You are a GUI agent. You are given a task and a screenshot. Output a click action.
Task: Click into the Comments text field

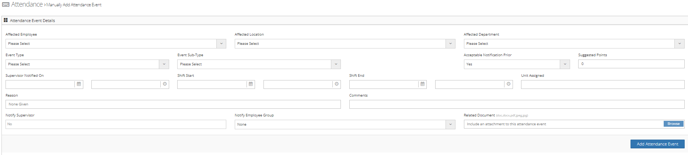pyautogui.click(x=517, y=104)
